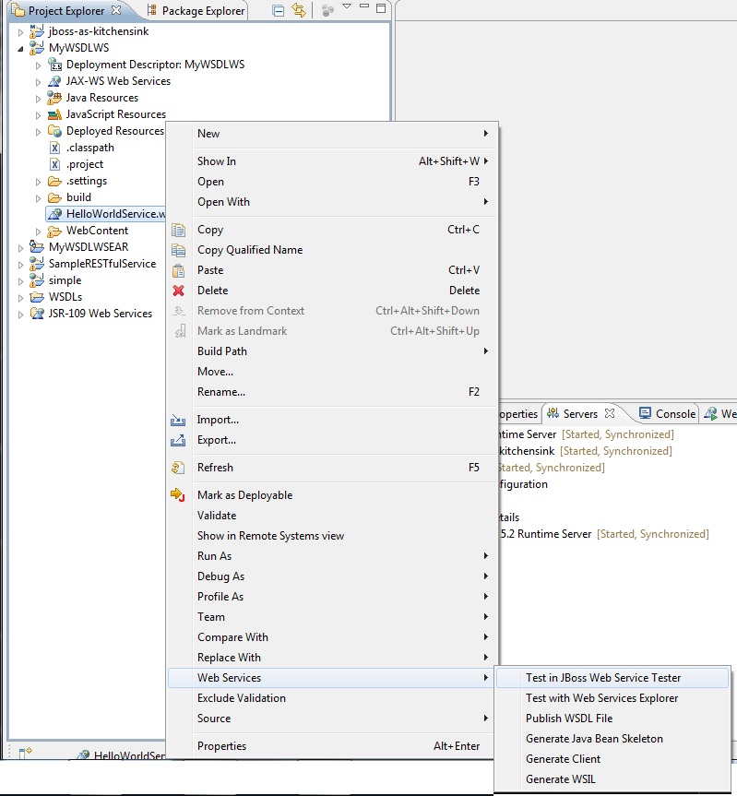The height and width of the screenshot is (796, 737).
Task: Select Validate in the context menu
Action: click(x=332, y=516)
